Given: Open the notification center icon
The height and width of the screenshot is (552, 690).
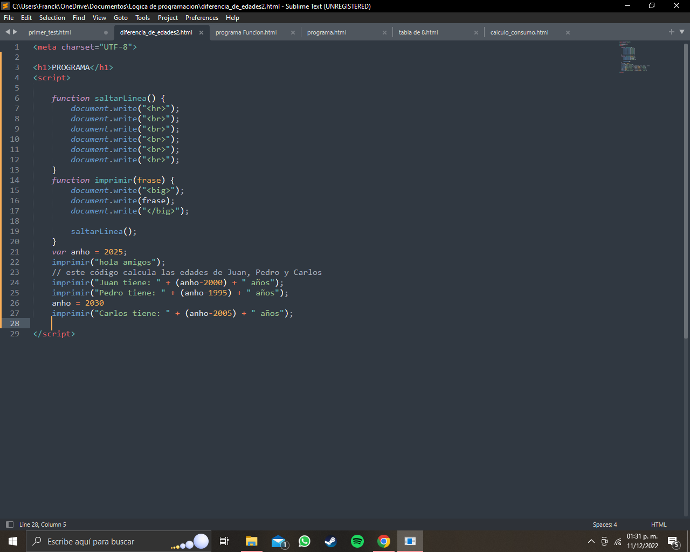Looking at the screenshot, I should pos(673,541).
